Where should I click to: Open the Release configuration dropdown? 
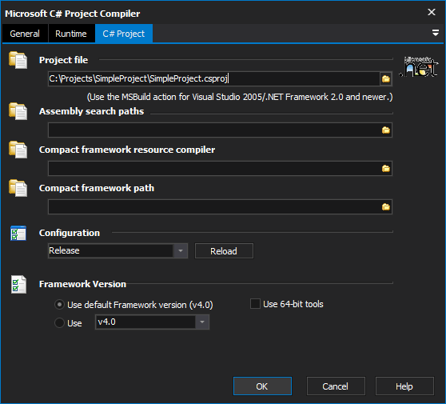181,251
